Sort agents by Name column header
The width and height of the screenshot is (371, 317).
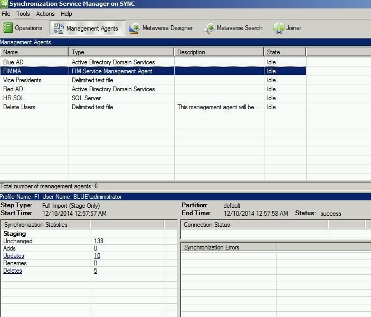[34, 52]
